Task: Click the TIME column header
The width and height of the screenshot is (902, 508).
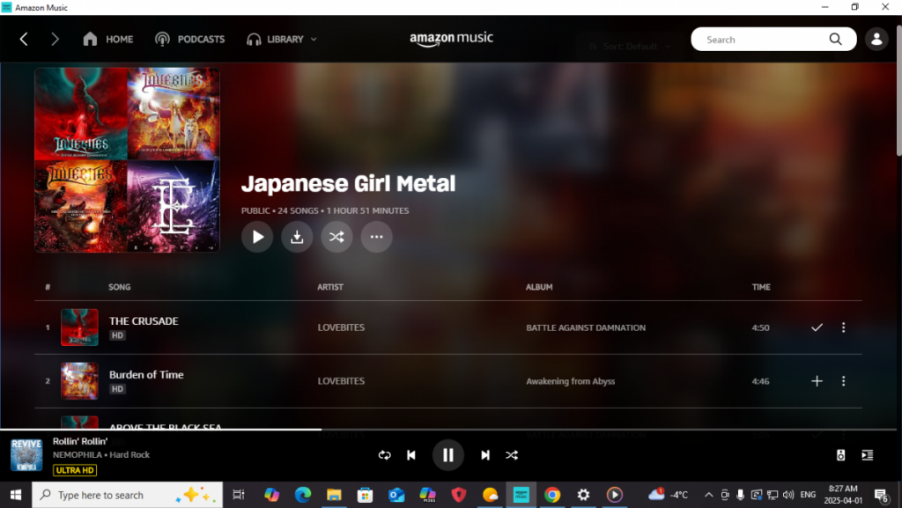Action: 761,287
